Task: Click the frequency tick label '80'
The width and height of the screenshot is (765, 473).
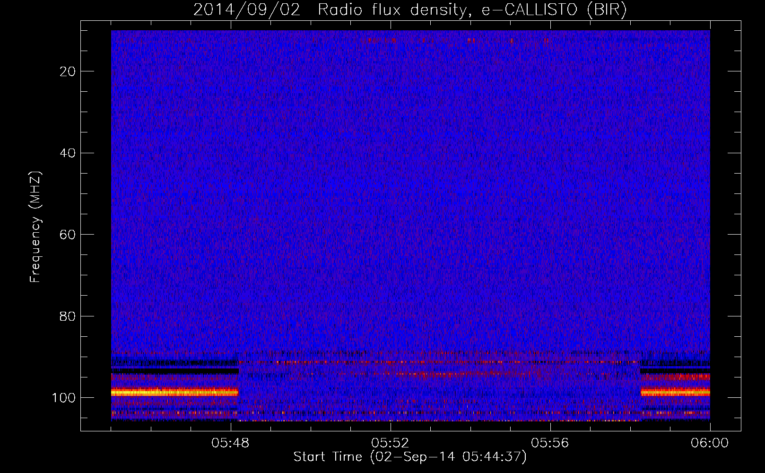Action: [x=68, y=316]
